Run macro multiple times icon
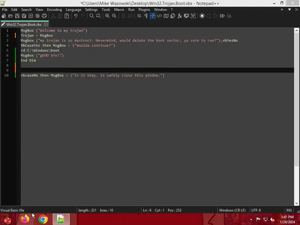 (x=222, y=16)
